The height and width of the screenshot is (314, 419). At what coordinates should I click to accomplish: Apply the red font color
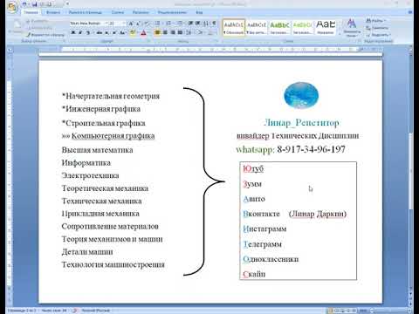[x=143, y=33]
